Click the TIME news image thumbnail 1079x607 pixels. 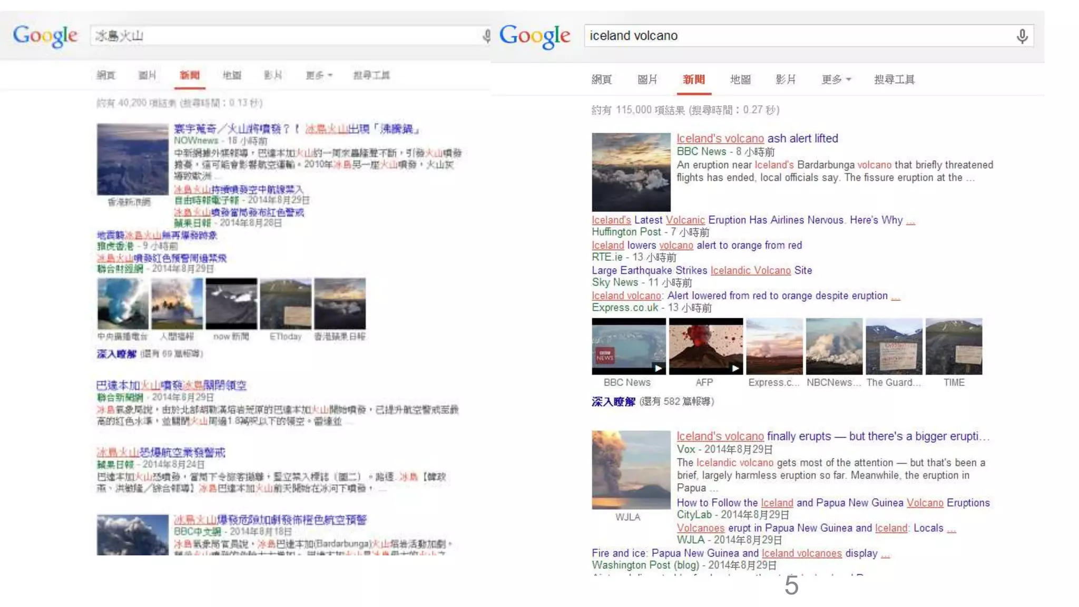954,346
